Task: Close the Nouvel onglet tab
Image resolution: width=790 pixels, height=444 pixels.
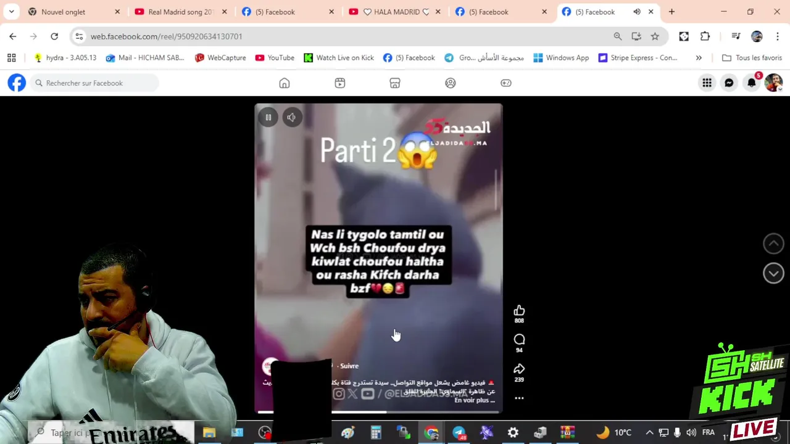Action: (x=117, y=12)
